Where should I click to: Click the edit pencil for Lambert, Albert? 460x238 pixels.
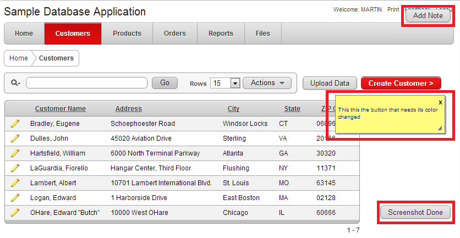click(x=15, y=183)
